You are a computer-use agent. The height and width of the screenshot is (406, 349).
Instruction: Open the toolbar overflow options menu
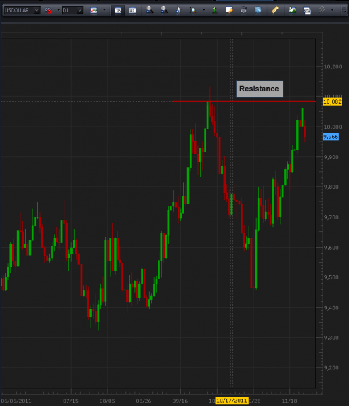click(x=344, y=10)
